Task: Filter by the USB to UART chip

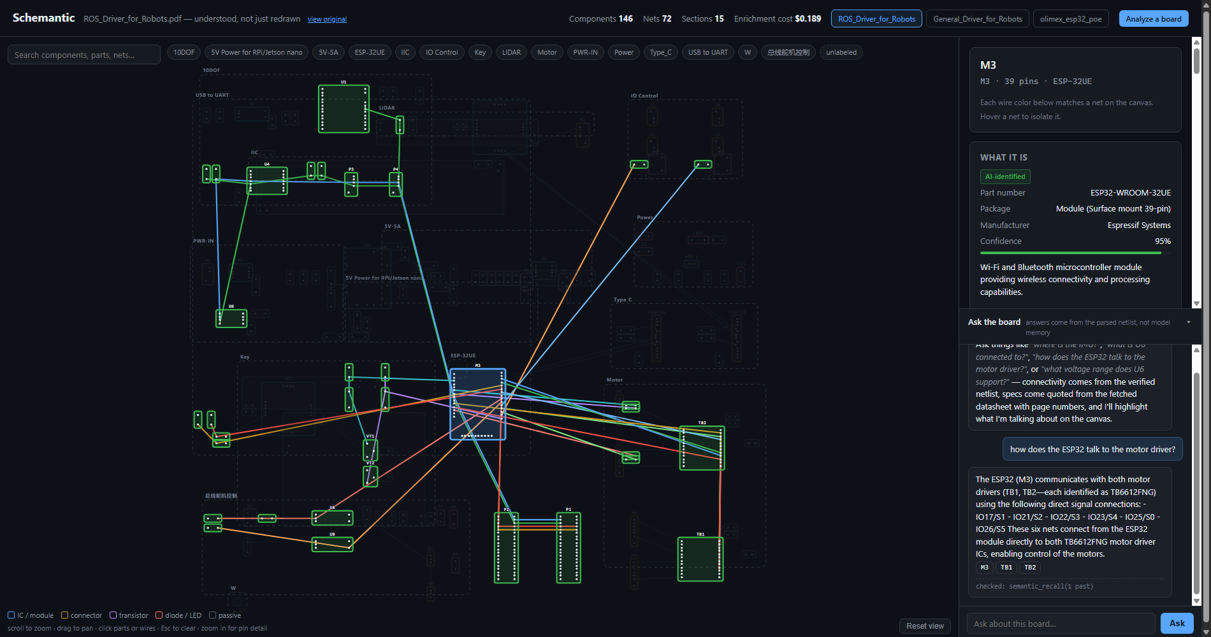Action: click(x=708, y=52)
